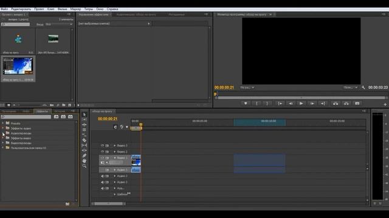Toggle sync lock on Видео 3 track
Viewport: 389px width, 218px height.
point(107,145)
